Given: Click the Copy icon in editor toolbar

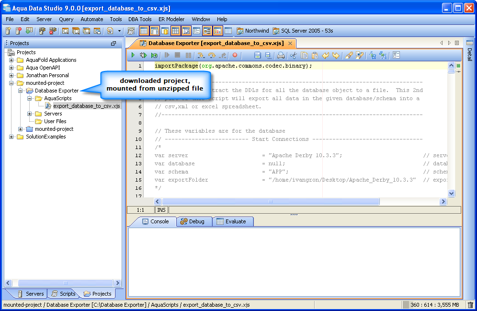Looking at the screenshot, I should click(x=304, y=55).
